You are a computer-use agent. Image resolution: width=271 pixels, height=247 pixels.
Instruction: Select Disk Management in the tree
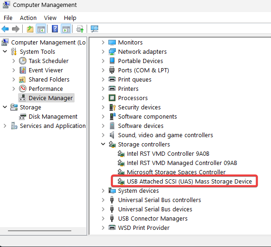click(x=53, y=117)
